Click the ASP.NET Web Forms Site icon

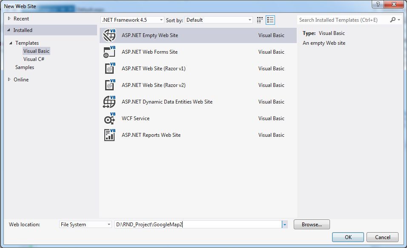(x=109, y=52)
